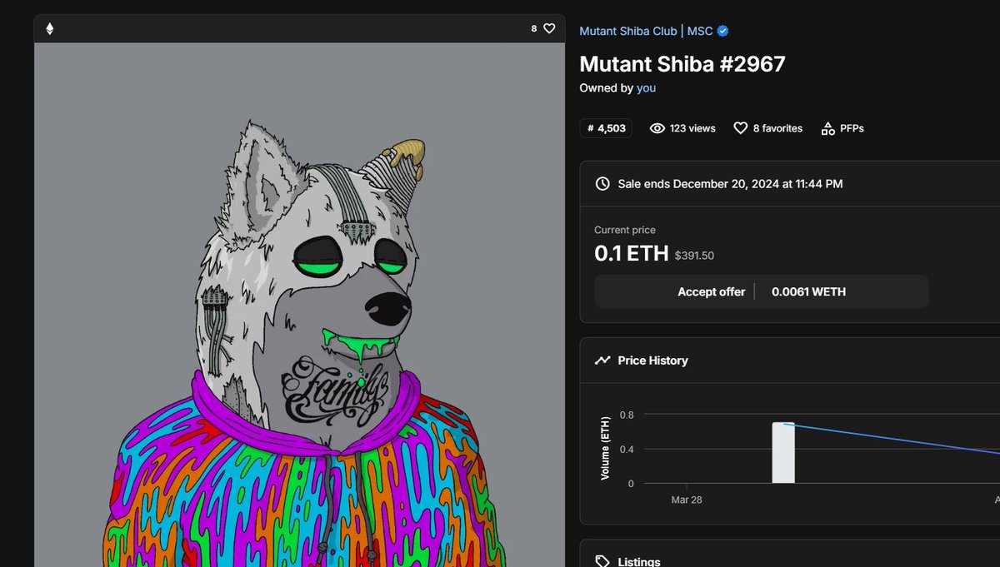Click the $391.50 price value
Image resolution: width=1000 pixels, height=567 pixels.
694,256
